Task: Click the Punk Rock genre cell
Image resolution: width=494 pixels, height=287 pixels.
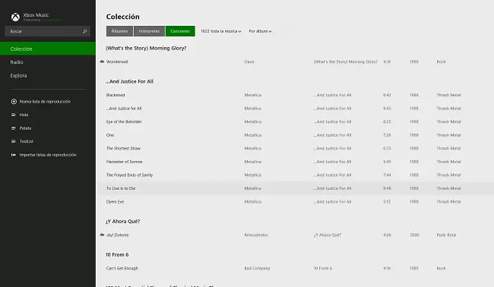Action: tap(446, 235)
